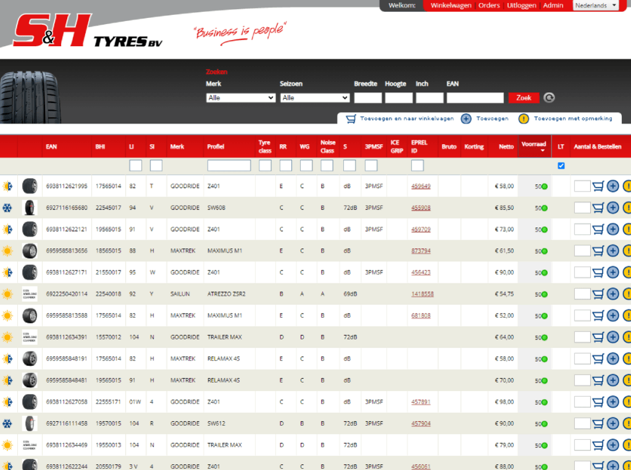Add EAN 6959585813588 to cart icon
Viewport: 631px width, 470px height.
[598, 315]
